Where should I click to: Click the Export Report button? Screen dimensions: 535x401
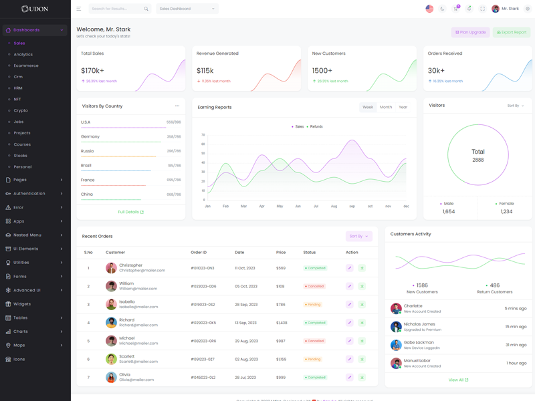(x=512, y=32)
